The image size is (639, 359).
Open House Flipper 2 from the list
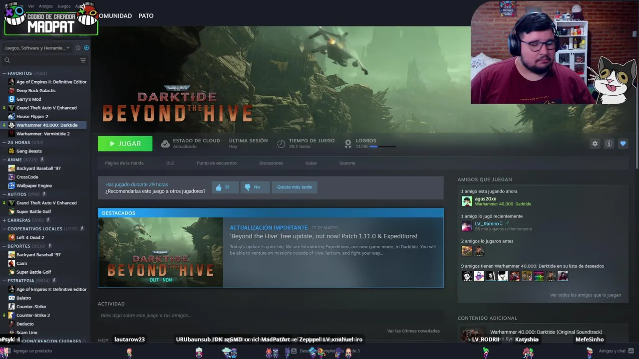[x=32, y=116]
